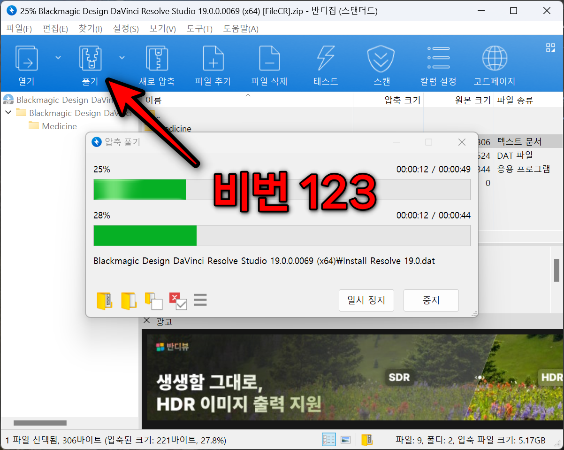
Task: Open 칼럼 설정 column settings icon
Action: [438, 58]
